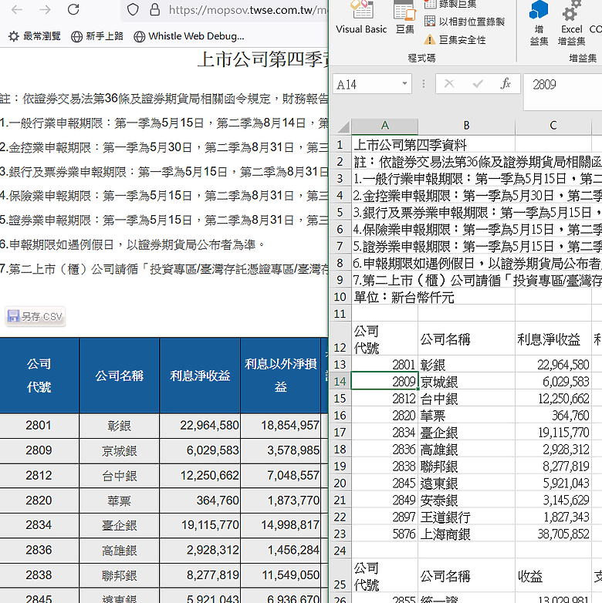Click 聯邦銀 in the web table

pyautogui.click(x=120, y=575)
